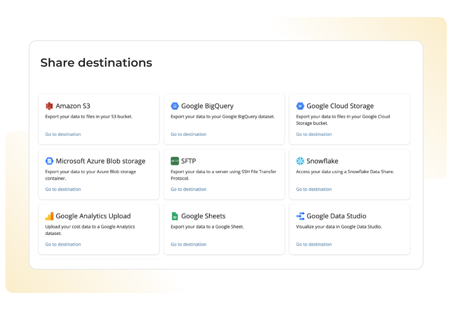Select the Google Data Studio title
Screen dimensions: 453x310
pyautogui.click(x=336, y=217)
